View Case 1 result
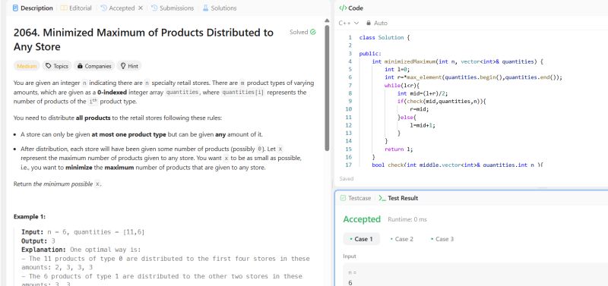 (x=362, y=239)
